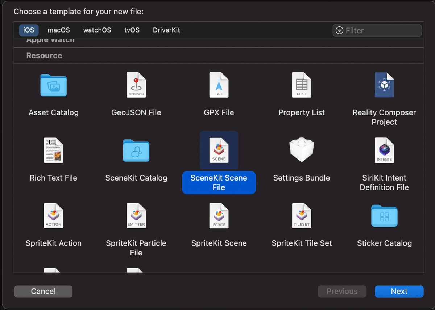Choose the SpriteKit Tile Set icon
The width and height of the screenshot is (435, 310).
pos(302,215)
